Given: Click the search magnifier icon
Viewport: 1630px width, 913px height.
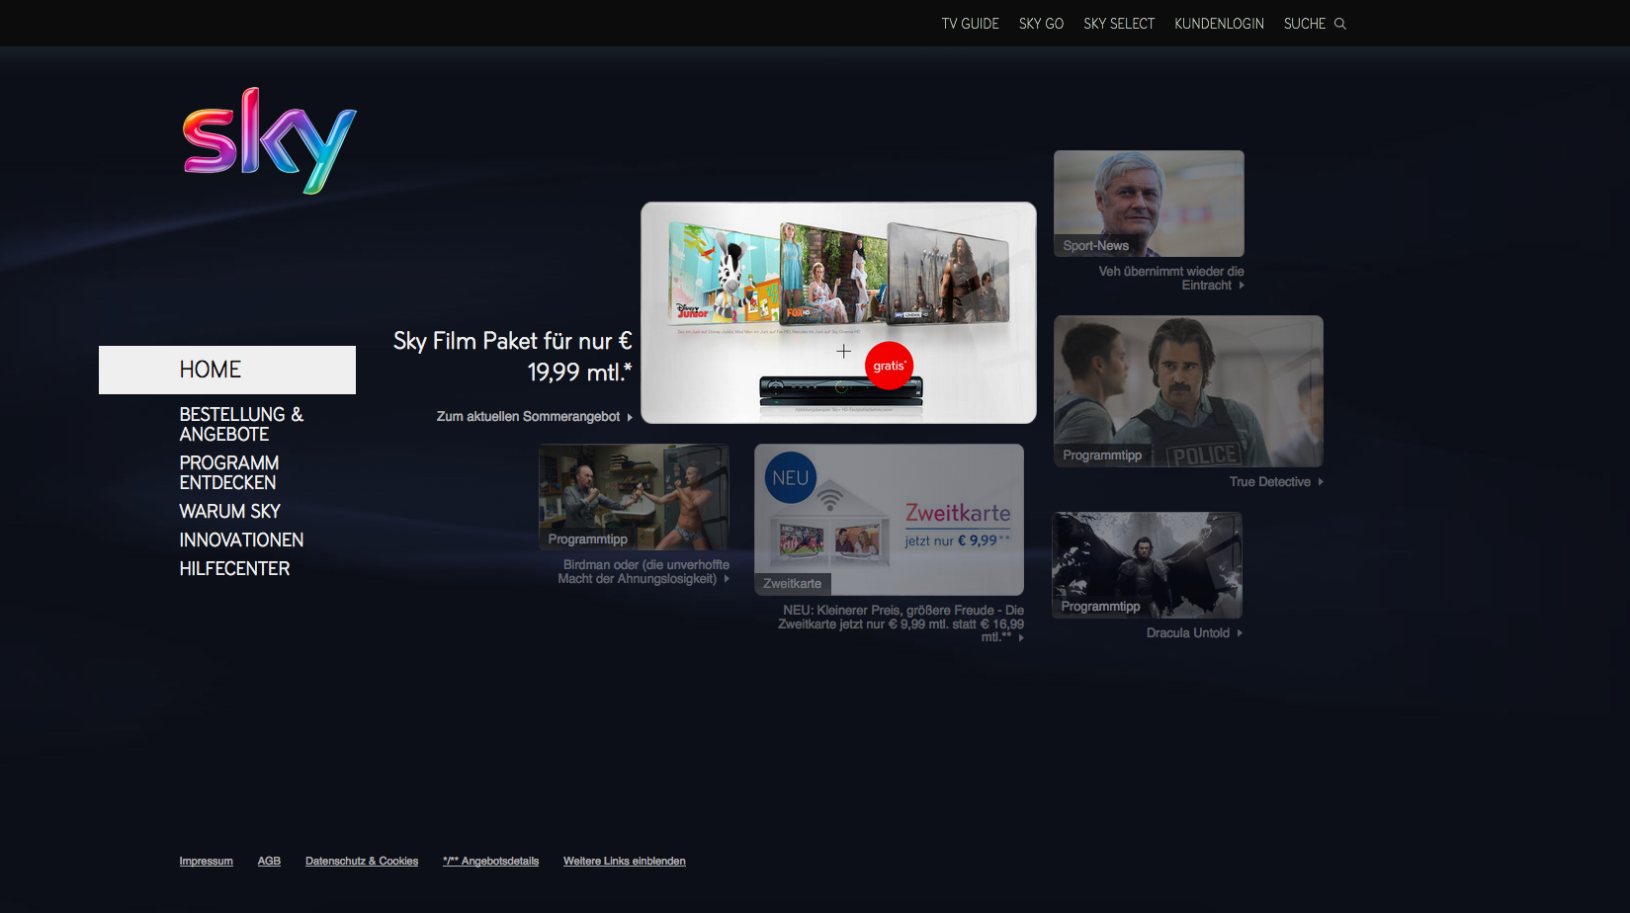Looking at the screenshot, I should tap(1340, 24).
